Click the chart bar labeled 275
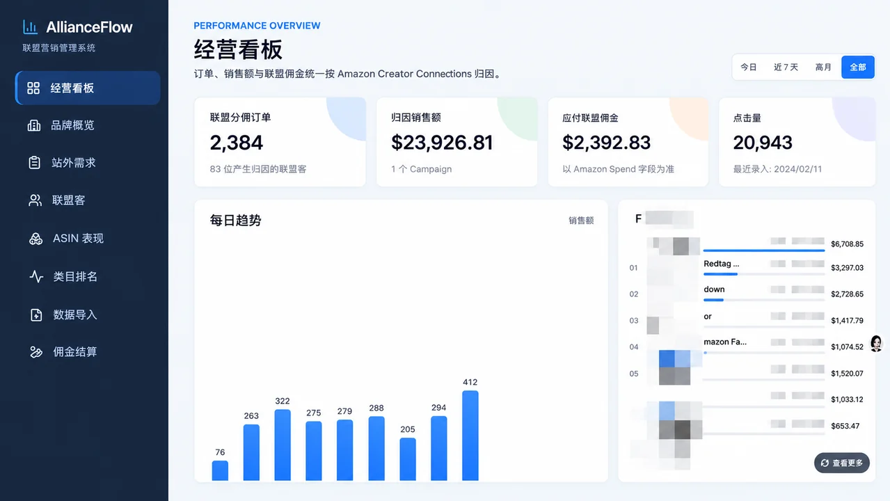 [x=314, y=451]
